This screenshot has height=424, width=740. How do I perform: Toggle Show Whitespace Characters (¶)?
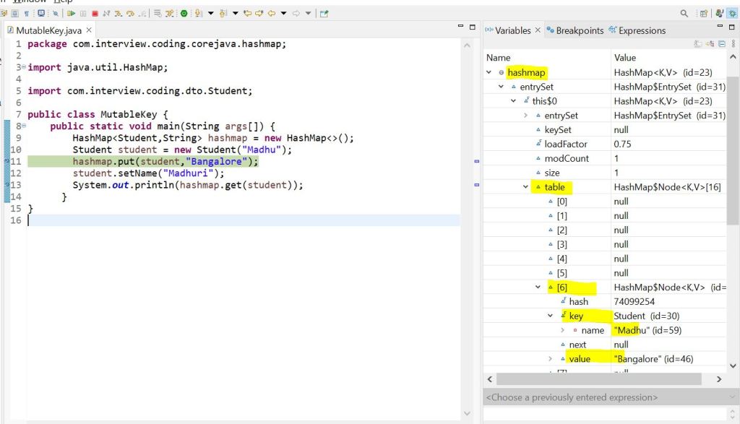27,13
